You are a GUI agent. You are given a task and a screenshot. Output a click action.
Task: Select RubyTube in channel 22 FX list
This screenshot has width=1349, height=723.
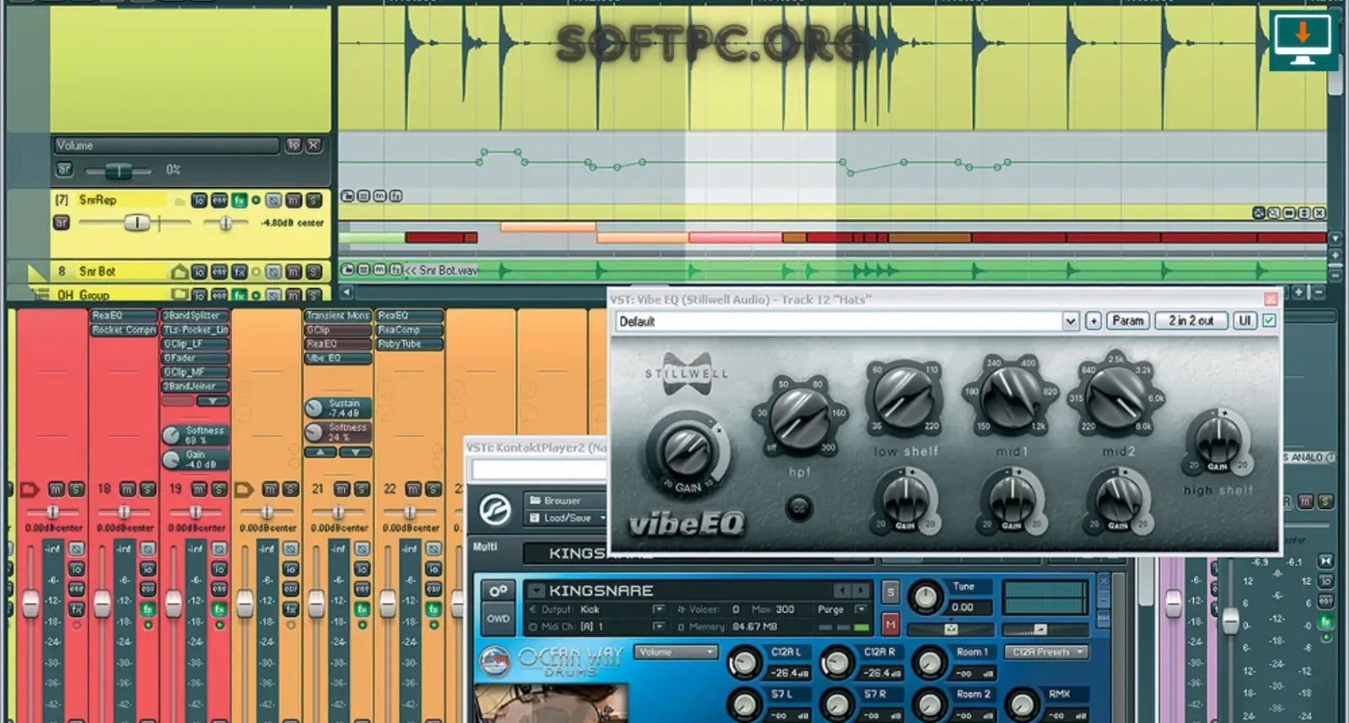[x=409, y=344]
